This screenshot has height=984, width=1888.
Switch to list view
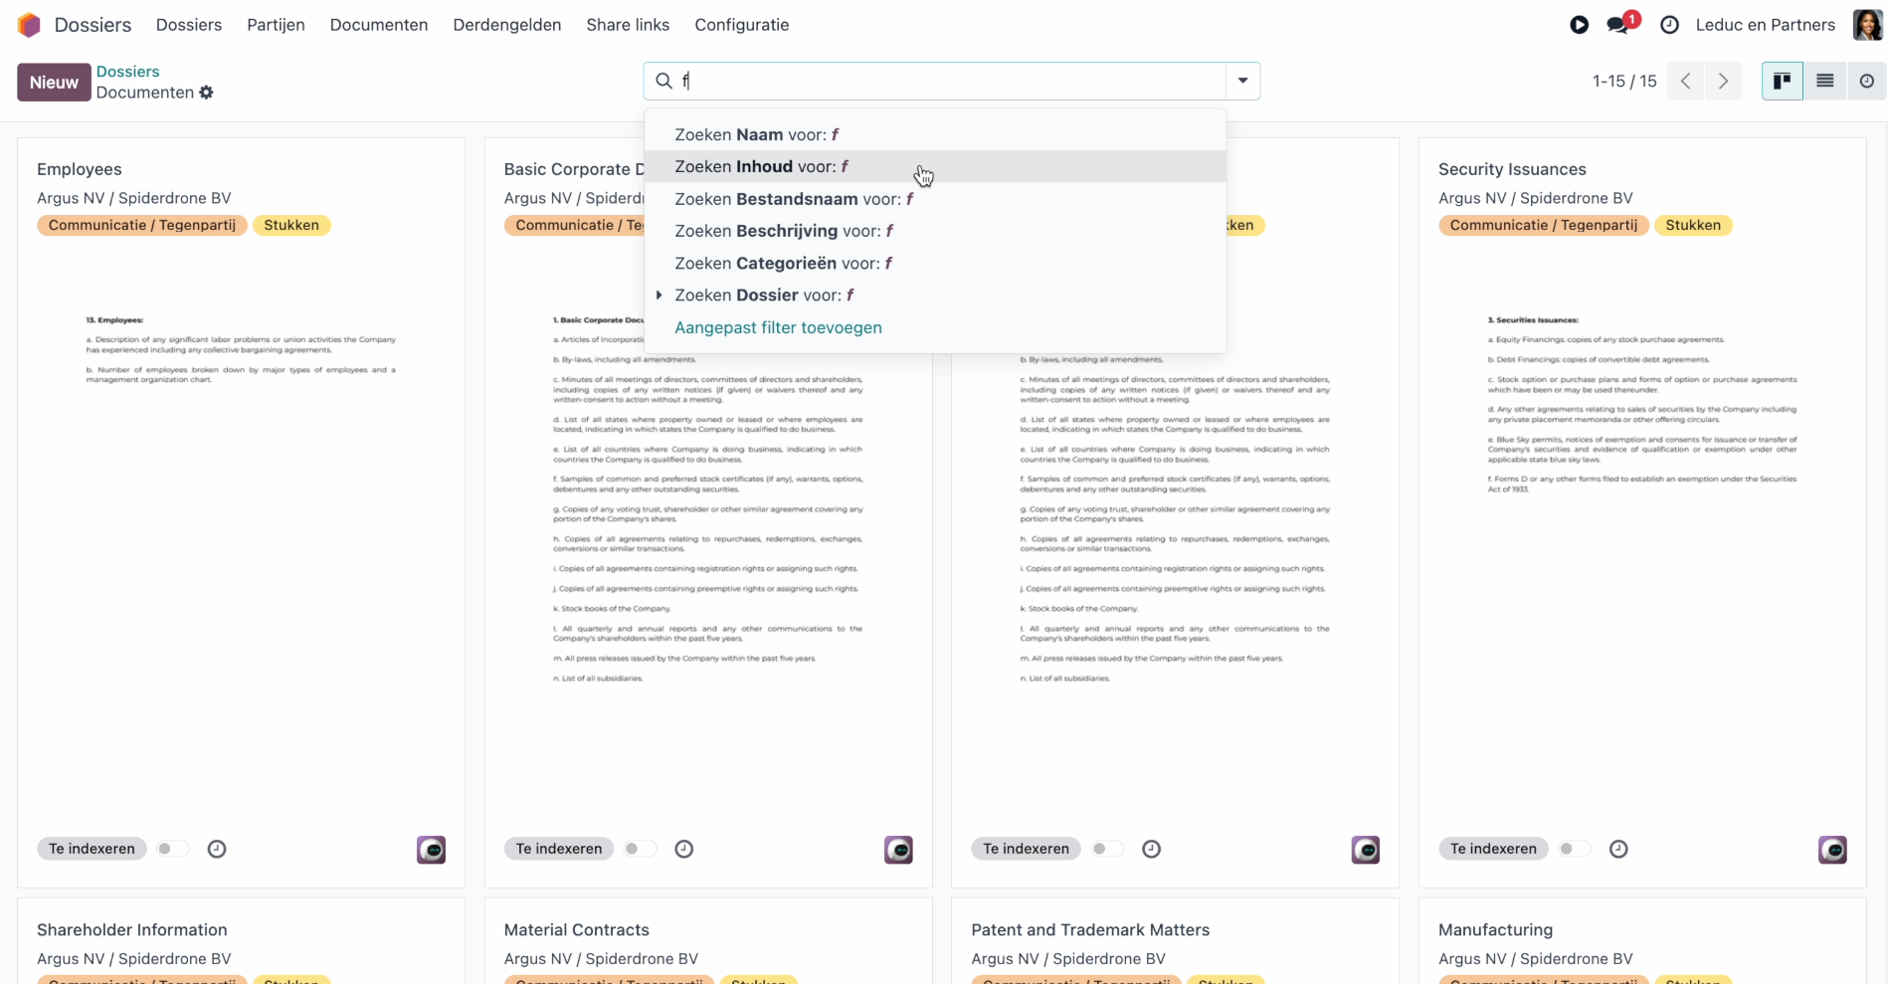point(1824,81)
